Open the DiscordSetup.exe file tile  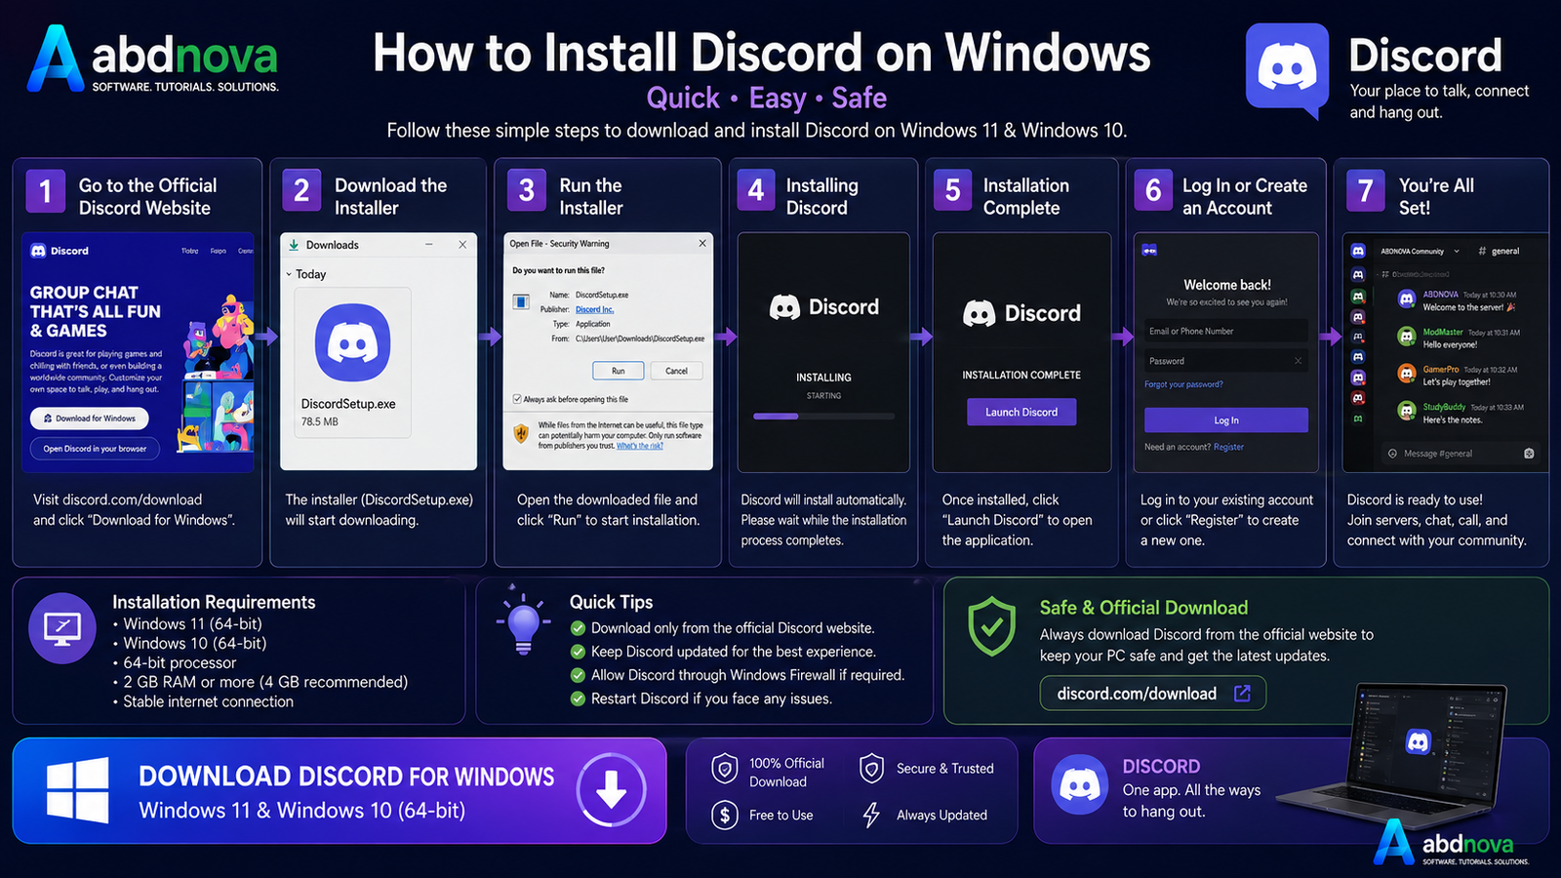point(352,363)
